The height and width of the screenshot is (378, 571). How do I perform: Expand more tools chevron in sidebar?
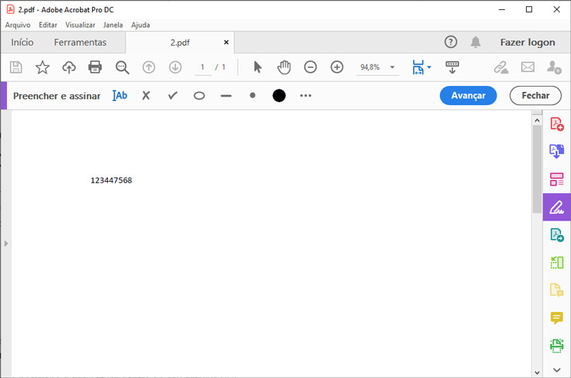(x=557, y=370)
